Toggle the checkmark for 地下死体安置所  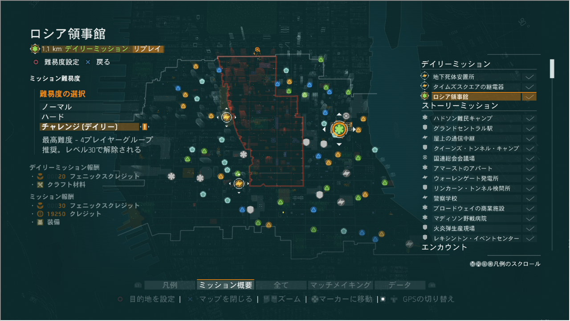coord(529,77)
